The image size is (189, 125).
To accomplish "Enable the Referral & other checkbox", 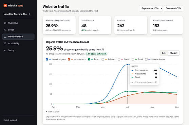I will tap(146, 59).
